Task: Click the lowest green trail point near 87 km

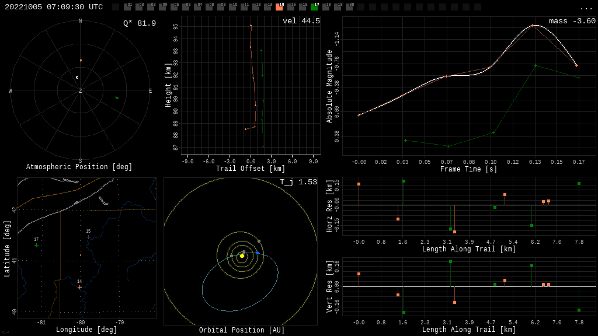Action: tap(263, 146)
